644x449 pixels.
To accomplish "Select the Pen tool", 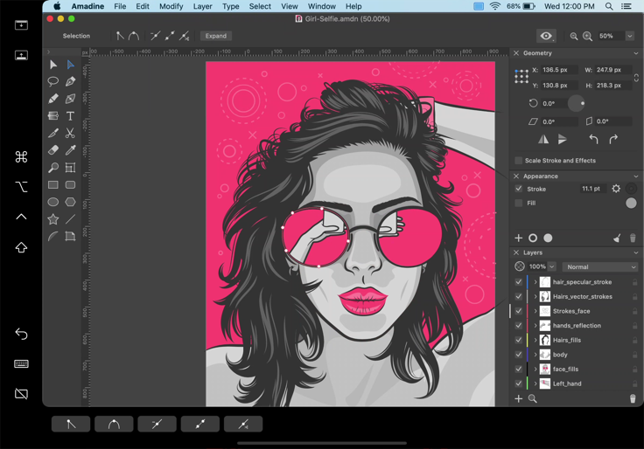I will [x=70, y=81].
